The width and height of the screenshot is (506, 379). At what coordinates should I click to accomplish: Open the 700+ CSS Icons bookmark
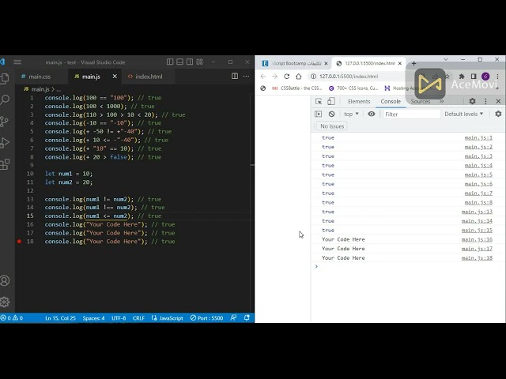point(353,88)
